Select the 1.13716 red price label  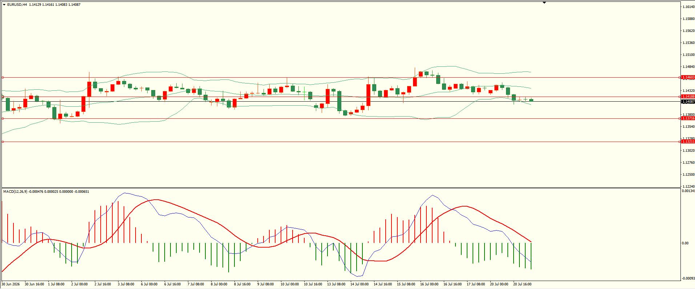pyautogui.click(x=688, y=118)
